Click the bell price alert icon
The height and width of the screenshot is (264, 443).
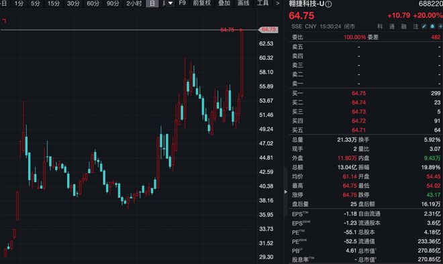coord(432,27)
